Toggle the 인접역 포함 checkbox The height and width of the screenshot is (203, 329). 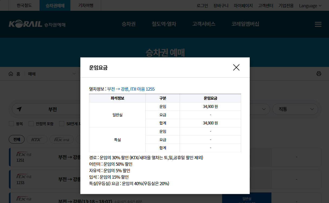click(31, 124)
